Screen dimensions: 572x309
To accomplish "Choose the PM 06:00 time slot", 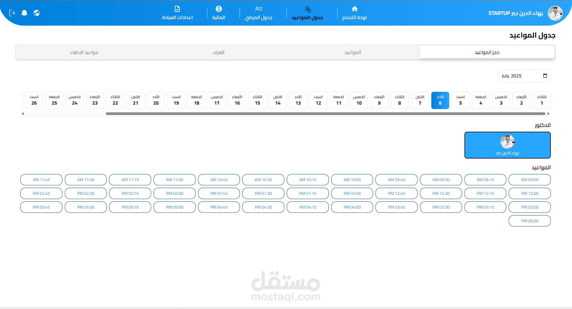I will (x=530, y=221).
